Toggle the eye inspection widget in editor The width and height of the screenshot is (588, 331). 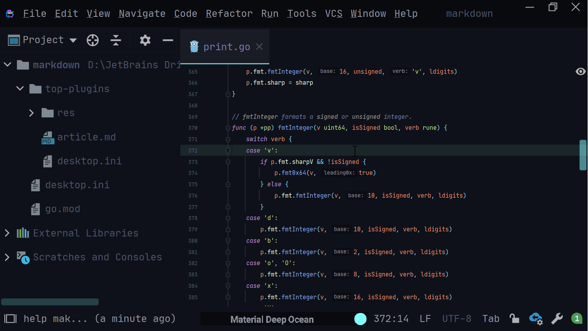(580, 71)
